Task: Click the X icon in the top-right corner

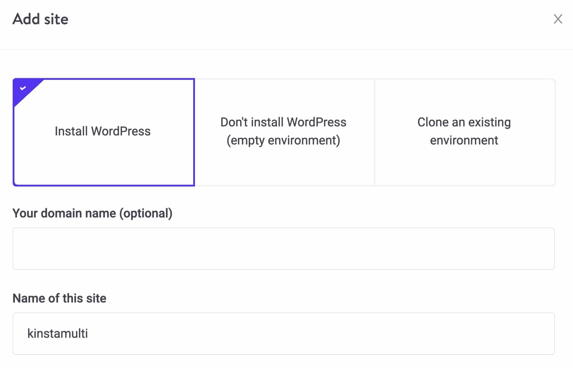Action: 558,19
